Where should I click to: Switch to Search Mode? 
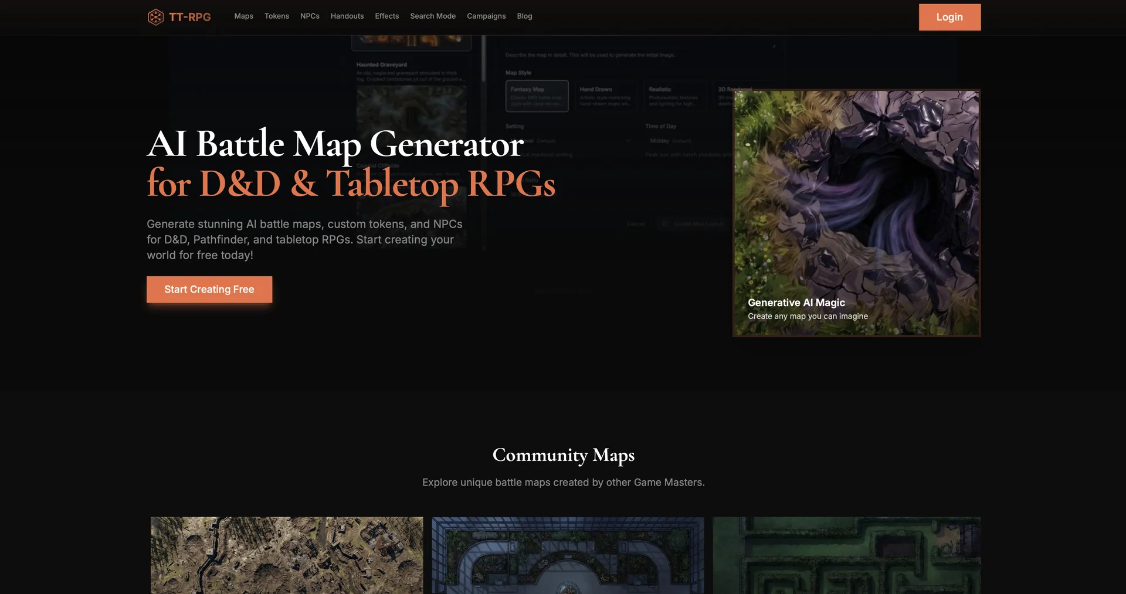tap(433, 16)
